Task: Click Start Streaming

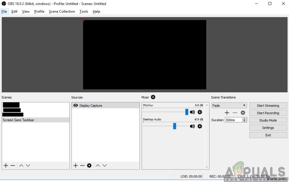Action: [268, 105]
